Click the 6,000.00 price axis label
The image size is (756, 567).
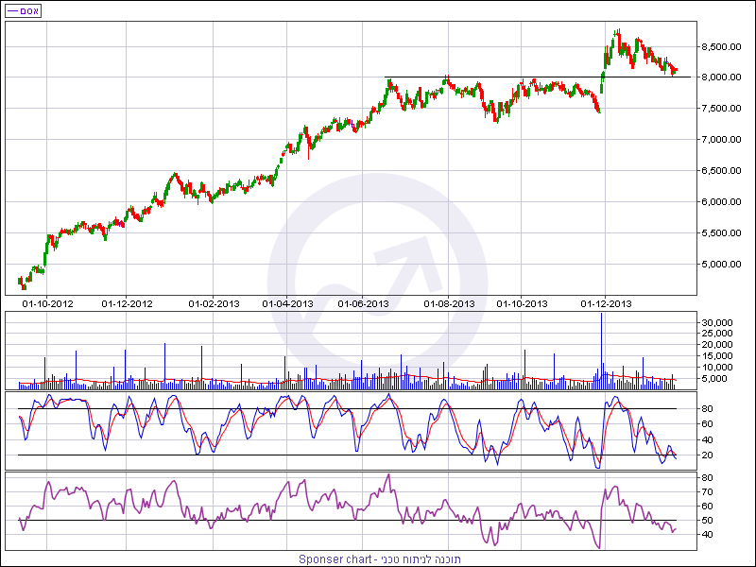point(721,202)
